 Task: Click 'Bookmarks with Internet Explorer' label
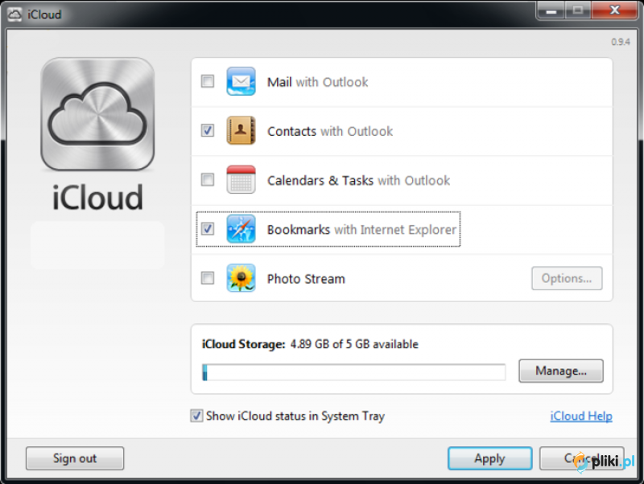[361, 230]
